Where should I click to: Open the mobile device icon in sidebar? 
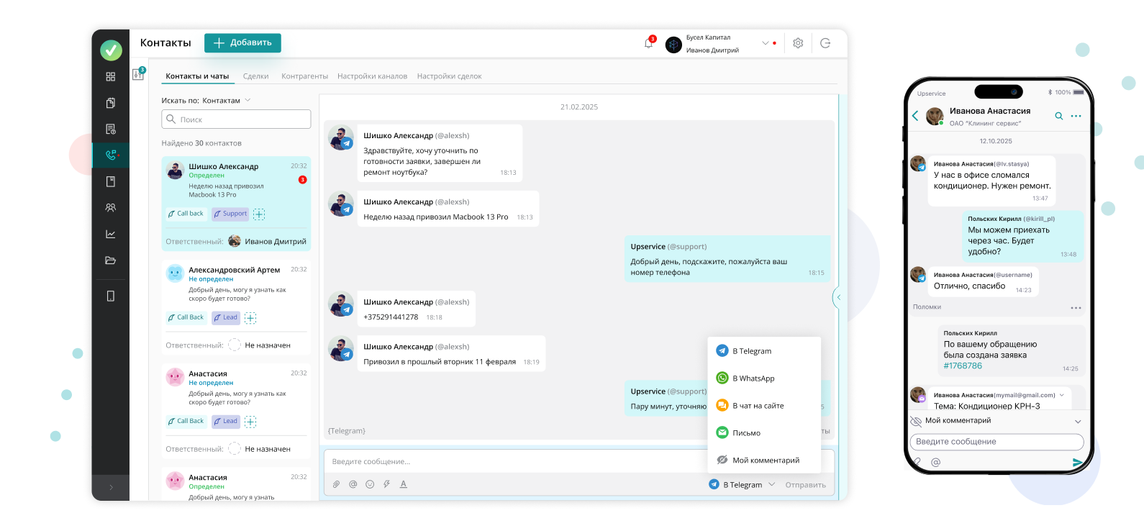click(111, 296)
